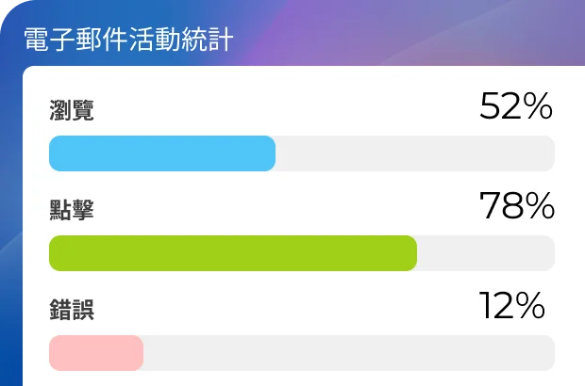Click the gray unfilled part of 錯誤 bar
Image resolution: width=585 pixels, height=386 pixels.
349,353
